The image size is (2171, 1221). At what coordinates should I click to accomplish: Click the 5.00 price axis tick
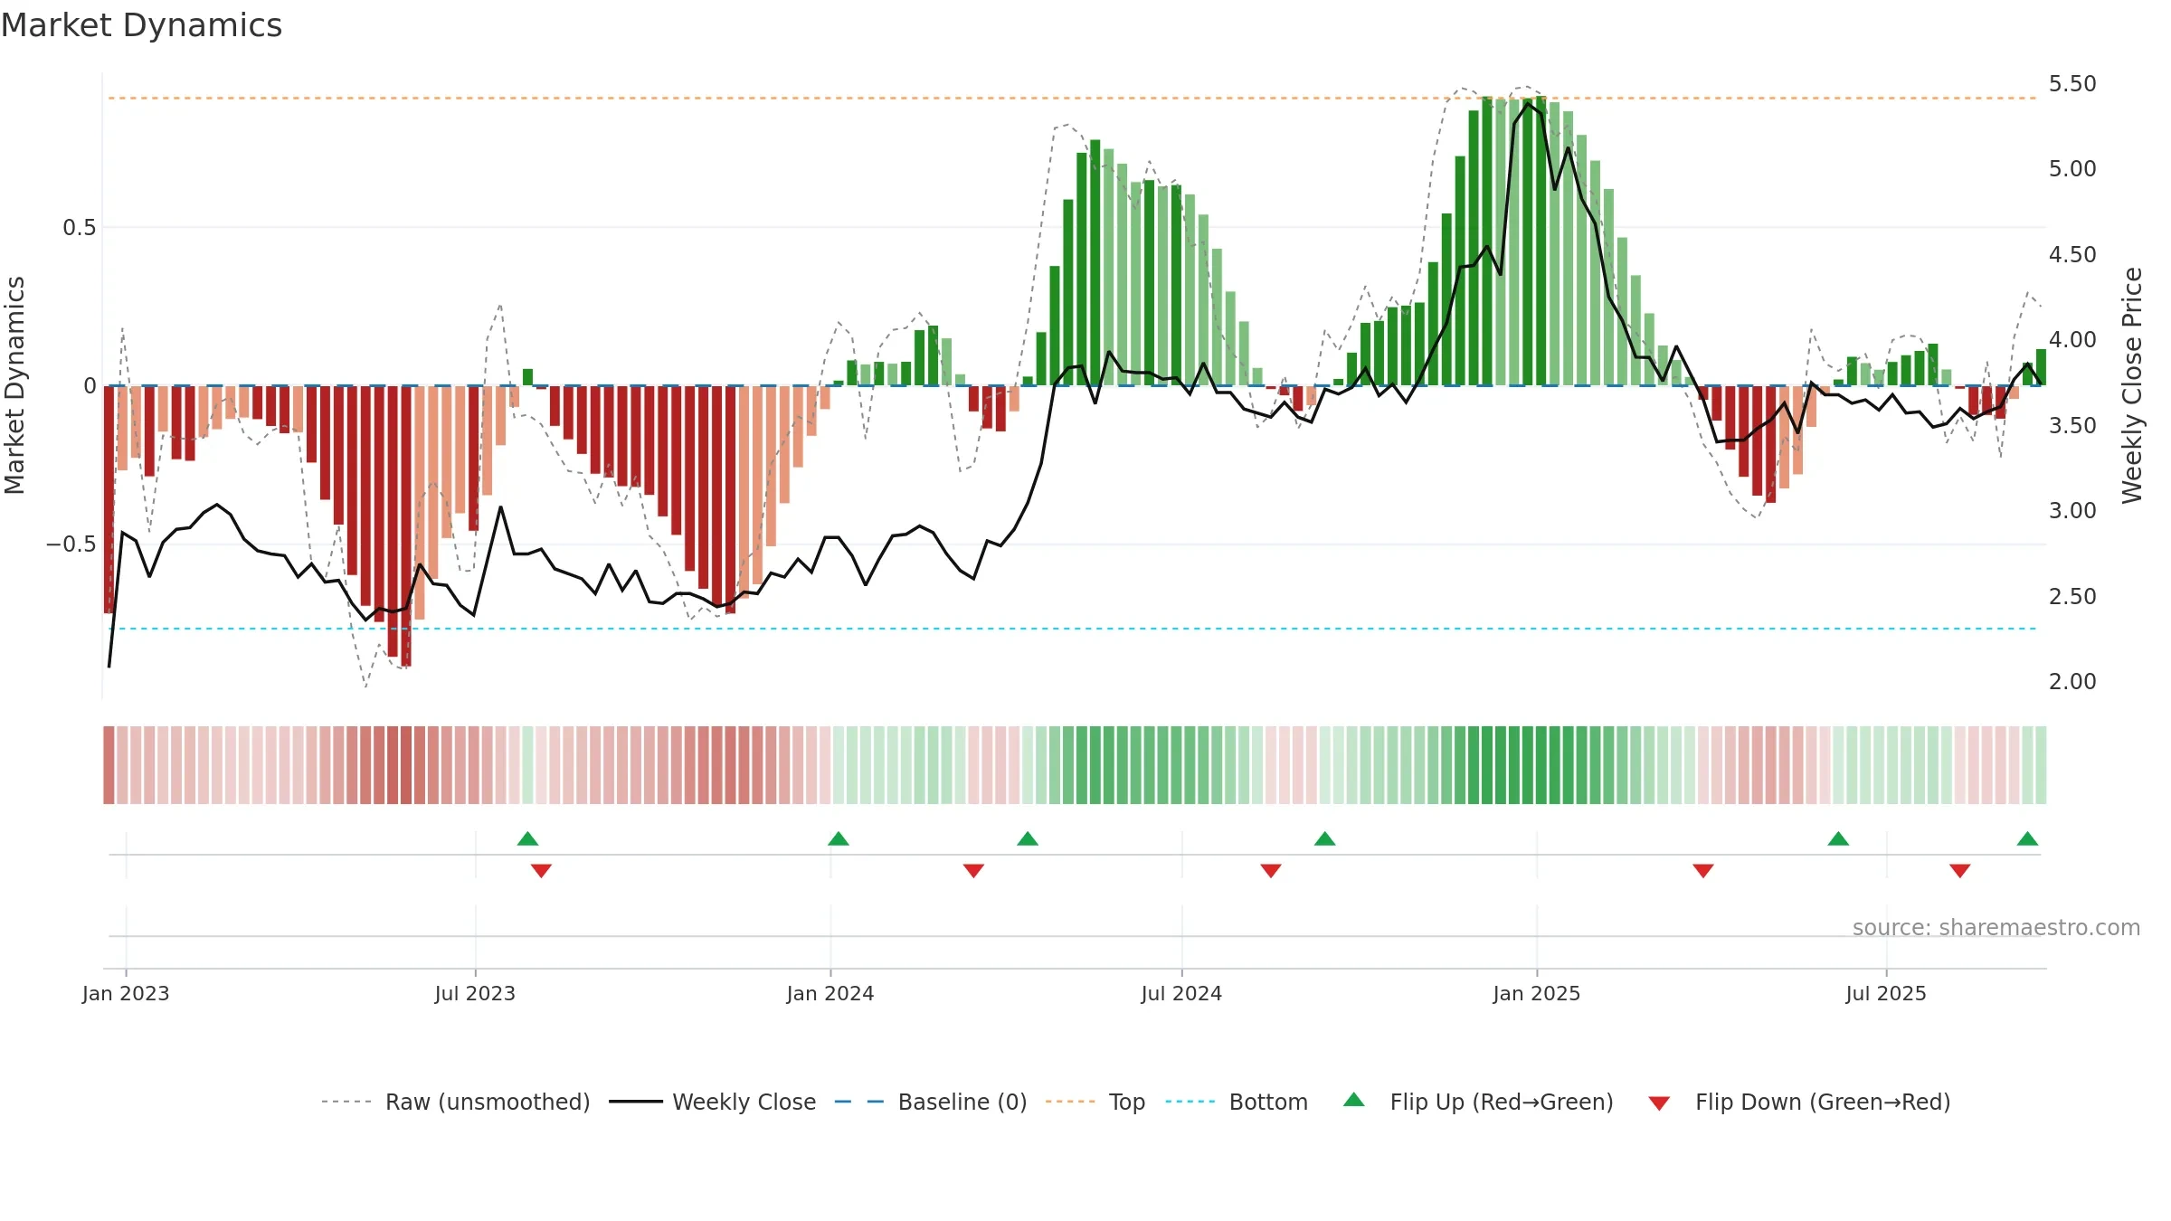(2072, 169)
